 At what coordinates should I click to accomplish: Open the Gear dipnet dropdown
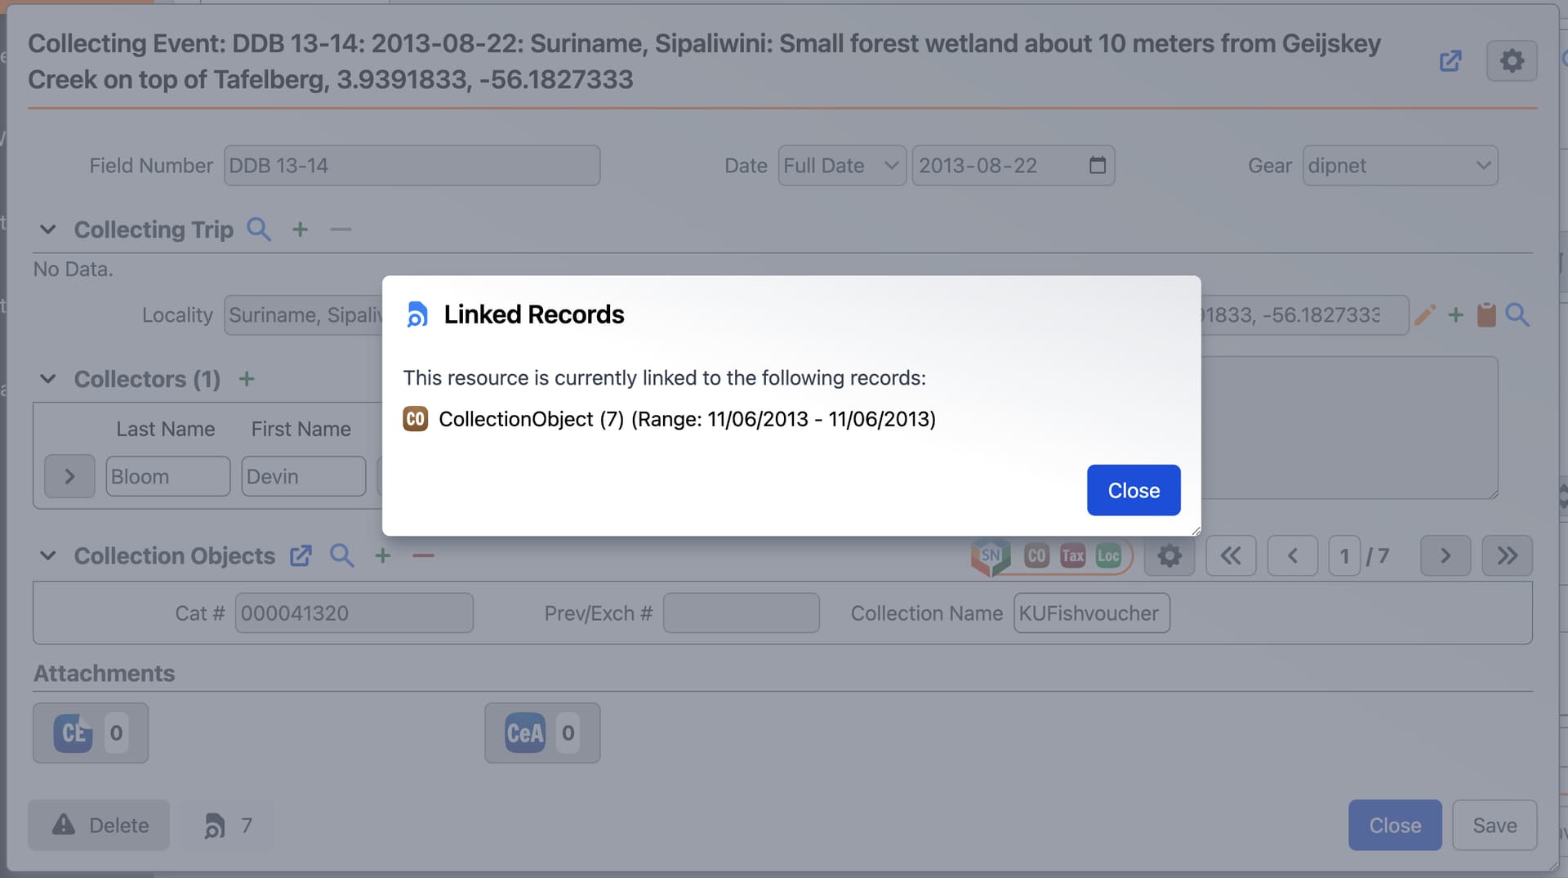click(1400, 166)
